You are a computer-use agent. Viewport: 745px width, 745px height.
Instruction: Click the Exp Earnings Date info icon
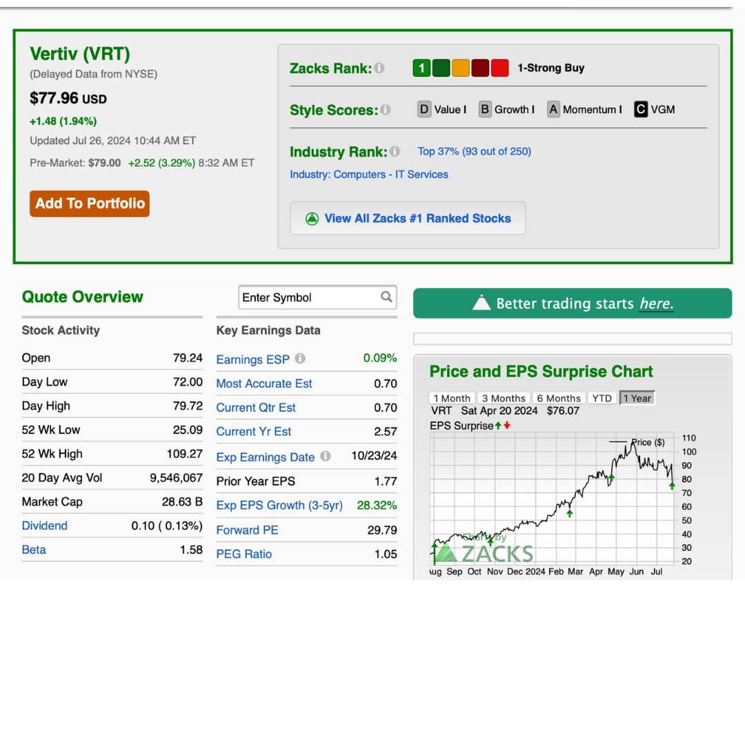click(x=325, y=456)
